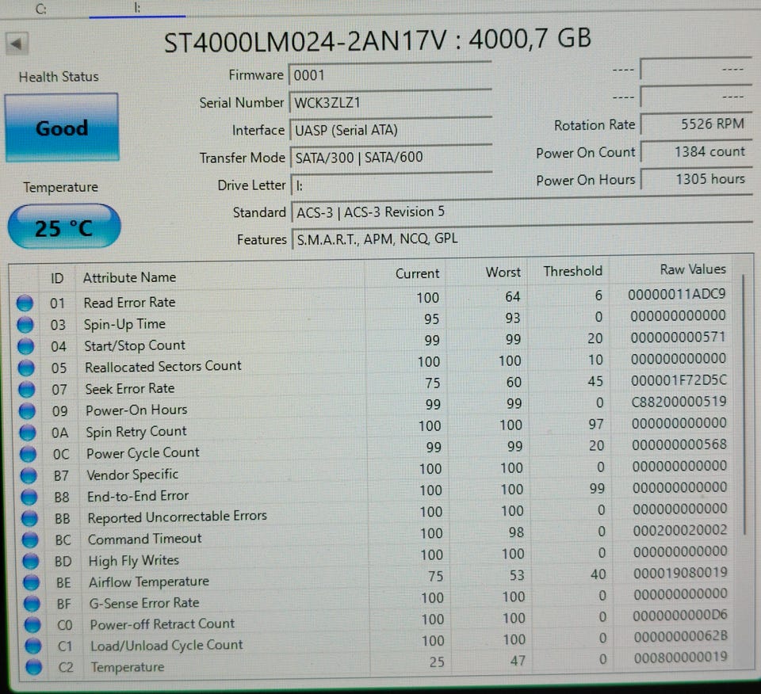Click the status icon for Read Error Rate

(x=25, y=303)
